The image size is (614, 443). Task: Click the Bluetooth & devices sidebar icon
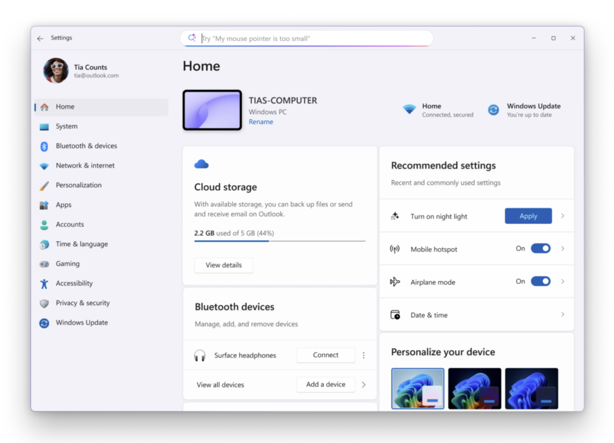44,147
